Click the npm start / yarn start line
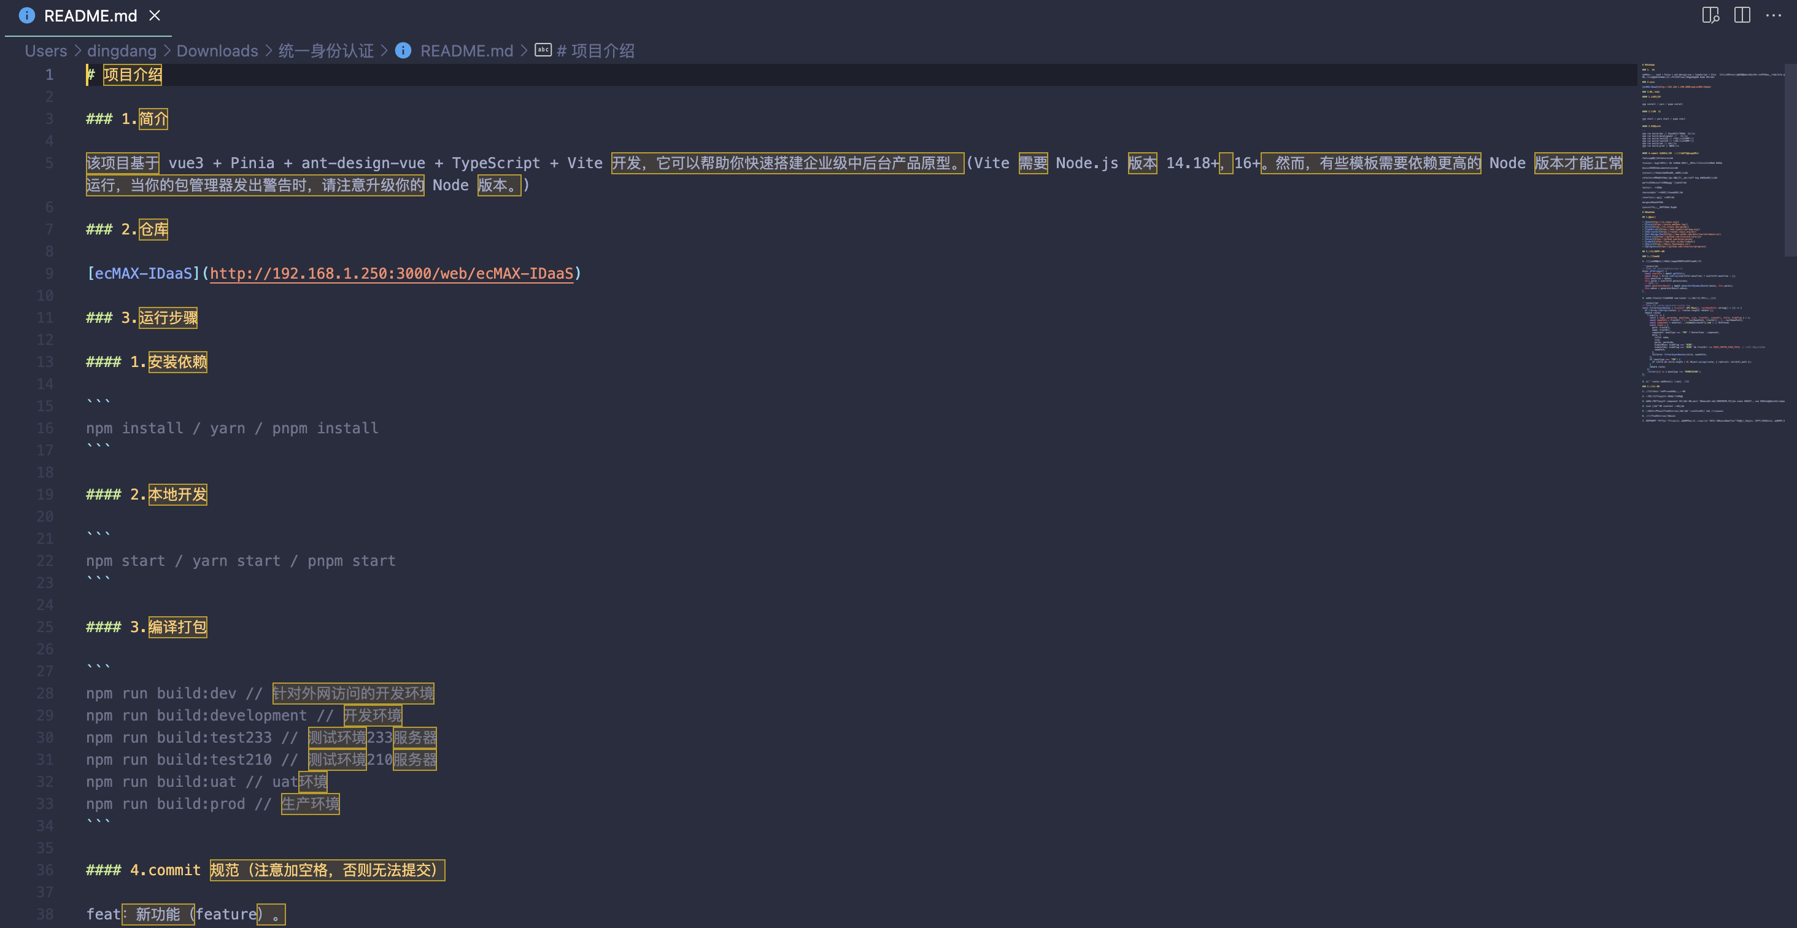Viewport: 1797px width, 928px height. 241,561
